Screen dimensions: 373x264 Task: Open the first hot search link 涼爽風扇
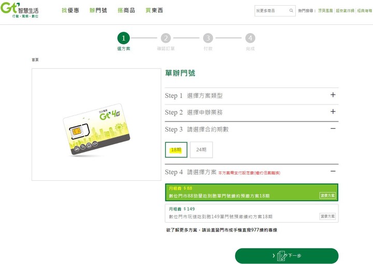pos(325,11)
